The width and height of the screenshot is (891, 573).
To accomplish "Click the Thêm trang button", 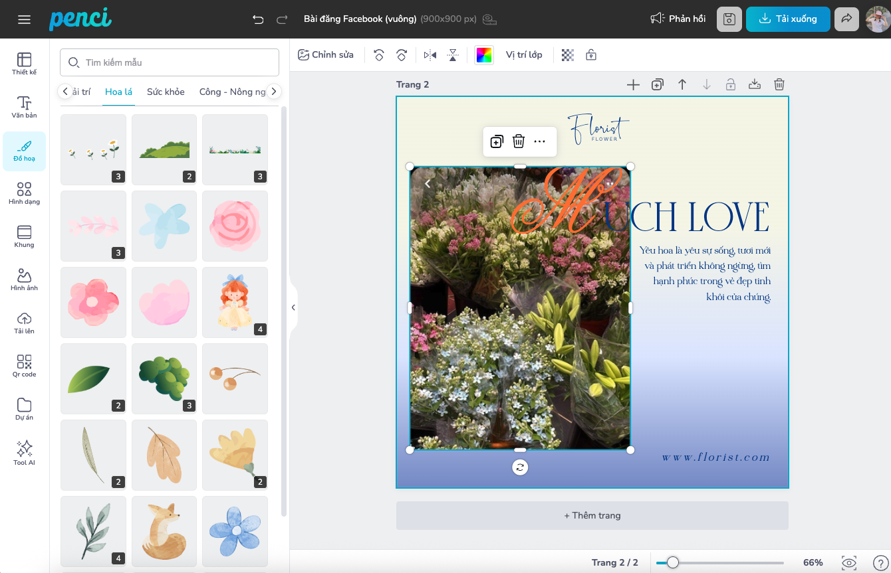I will pyautogui.click(x=592, y=515).
